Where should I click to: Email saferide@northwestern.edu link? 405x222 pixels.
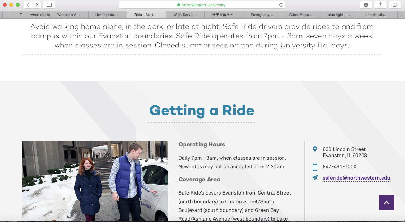[x=356, y=178]
